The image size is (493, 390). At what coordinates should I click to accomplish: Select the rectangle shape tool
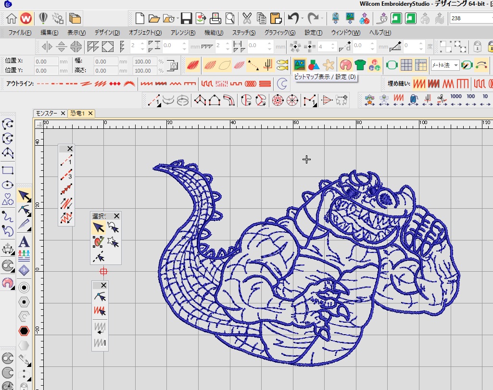[x=8, y=170]
